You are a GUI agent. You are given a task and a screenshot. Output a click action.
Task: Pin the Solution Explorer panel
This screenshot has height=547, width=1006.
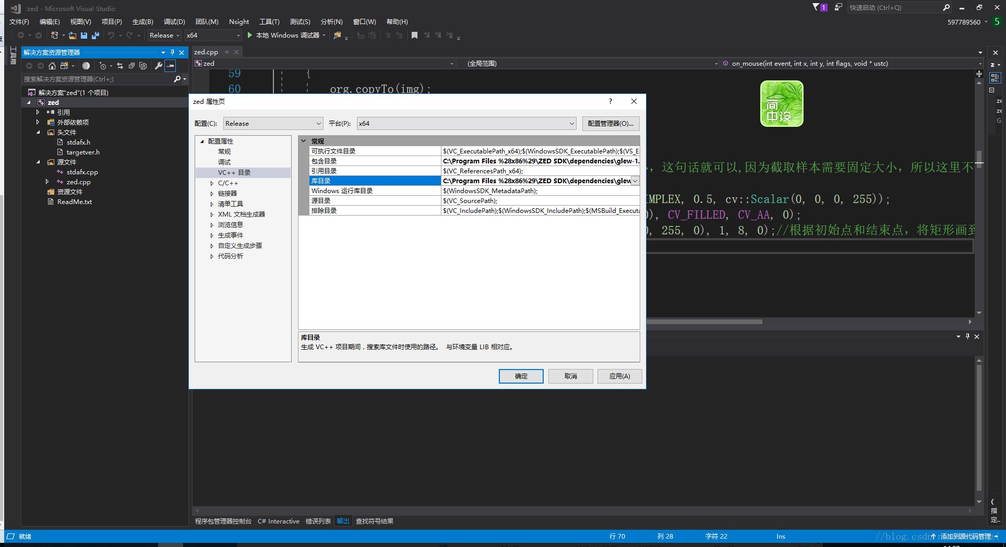[x=172, y=52]
